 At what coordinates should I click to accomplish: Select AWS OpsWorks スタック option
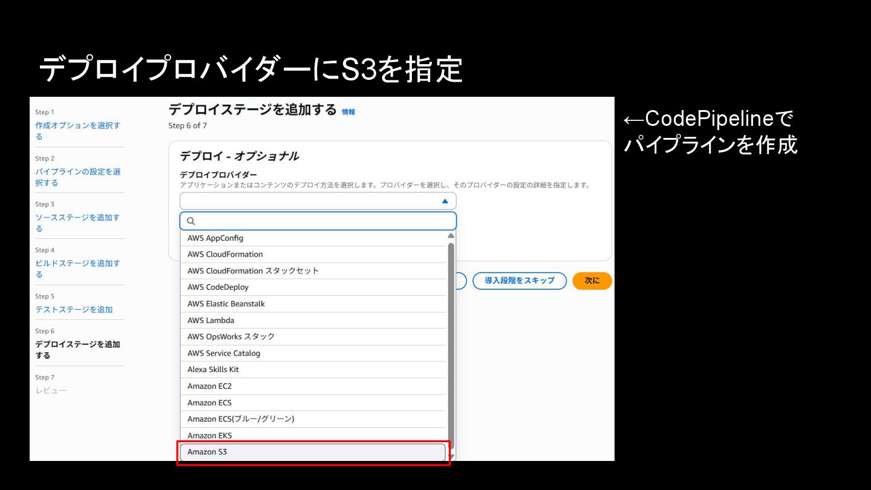313,336
